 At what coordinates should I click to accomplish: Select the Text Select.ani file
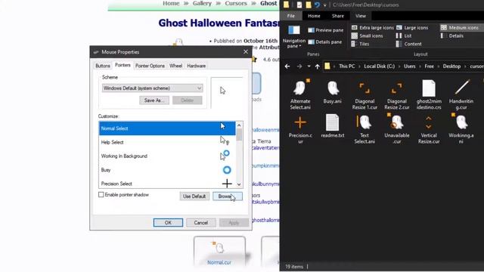click(x=365, y=128)
